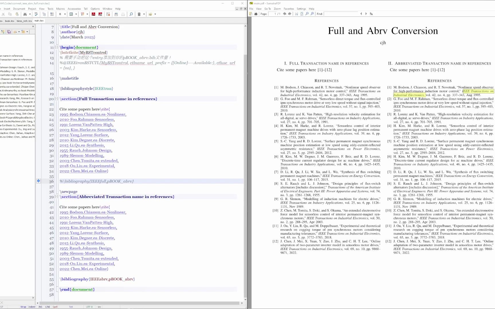Open dropdown arrow beside folder search icon

point(155,14)
